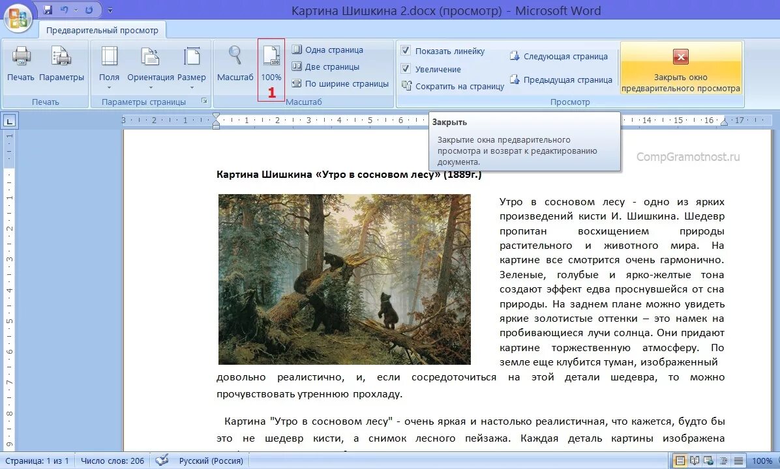Click the right indent marker on ruler
The image size is (780, 469).
tap(725, 122)
